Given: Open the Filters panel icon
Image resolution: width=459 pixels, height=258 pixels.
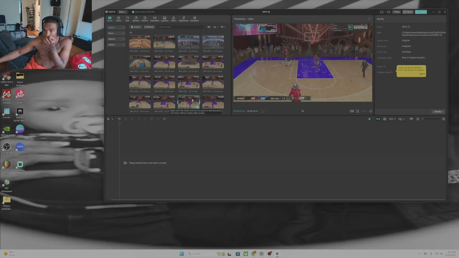Looking at the screenshot, I should 174,19.
